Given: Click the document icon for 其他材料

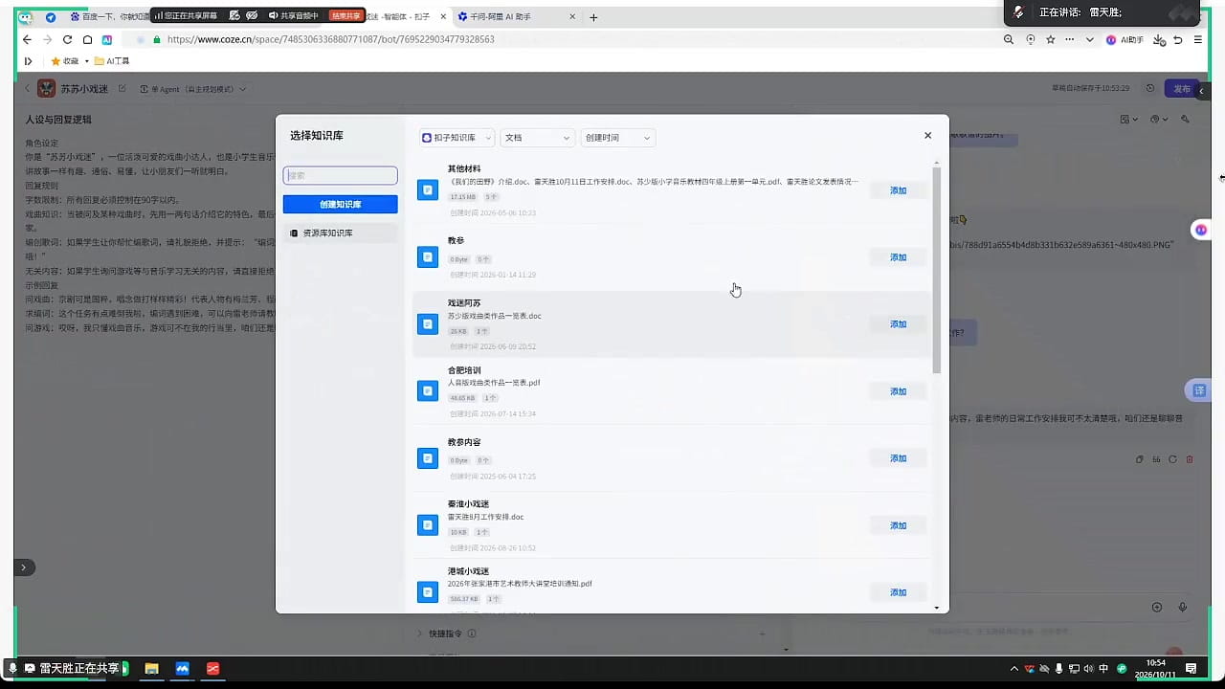Looking at the screenshot, I should (428, 190).
